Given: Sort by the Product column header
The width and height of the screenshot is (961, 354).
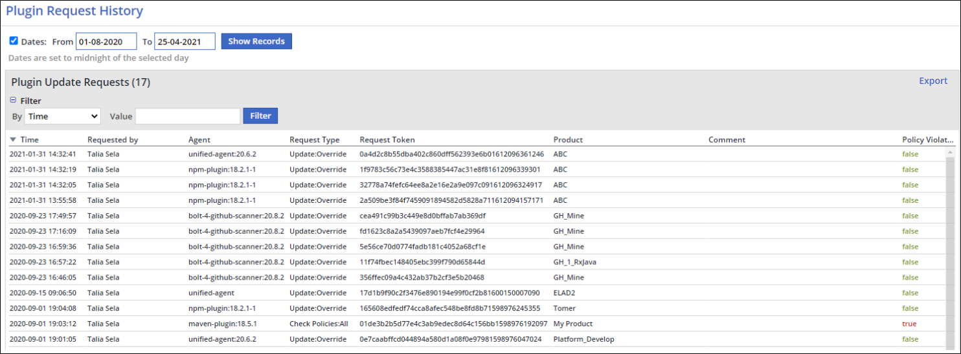Looking at the screenshot, I should tap(568, 140).
